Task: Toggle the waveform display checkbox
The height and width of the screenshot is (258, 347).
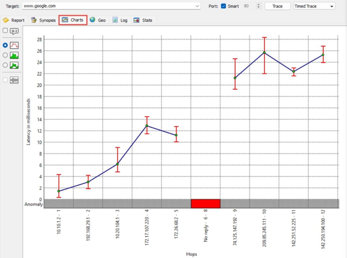Action: (5, 80)
